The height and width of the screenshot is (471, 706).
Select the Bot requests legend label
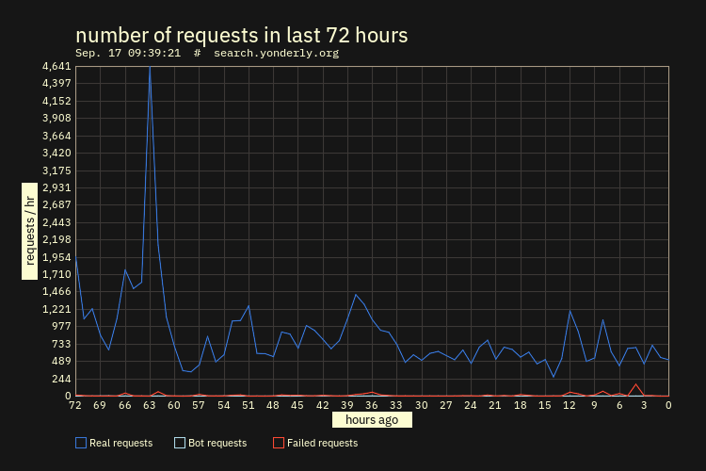(217, 443)
